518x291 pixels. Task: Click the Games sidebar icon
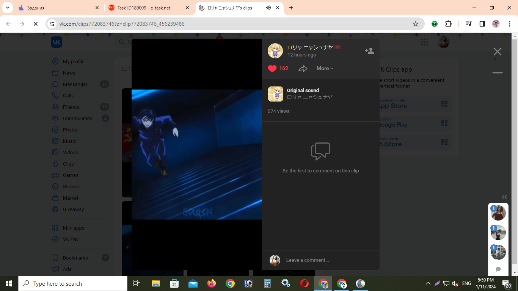55,175
